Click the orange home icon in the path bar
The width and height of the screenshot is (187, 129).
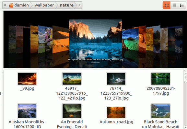[11, 5]
